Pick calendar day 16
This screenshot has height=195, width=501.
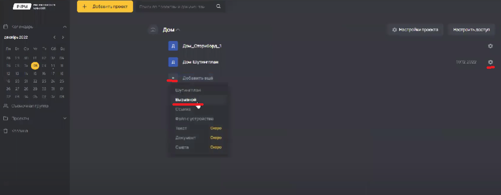[44, 73]
